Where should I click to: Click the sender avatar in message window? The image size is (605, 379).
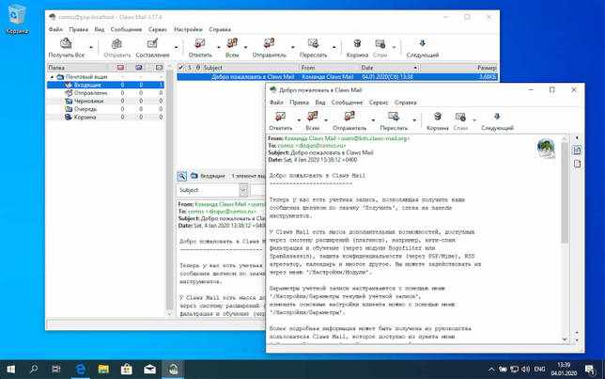pos(546,149)
